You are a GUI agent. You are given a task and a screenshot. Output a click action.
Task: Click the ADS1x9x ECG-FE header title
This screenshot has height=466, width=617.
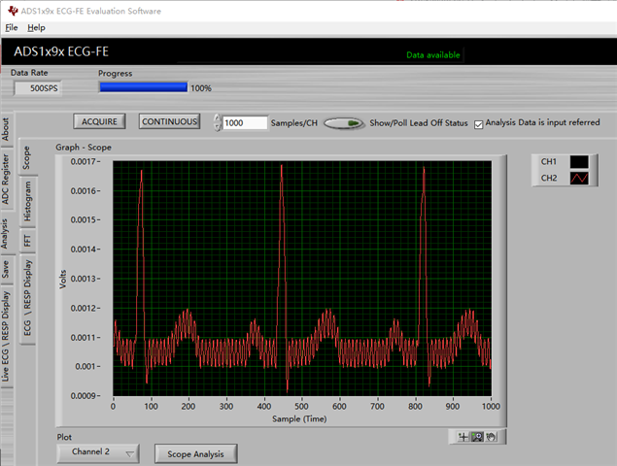coord(61,51)
